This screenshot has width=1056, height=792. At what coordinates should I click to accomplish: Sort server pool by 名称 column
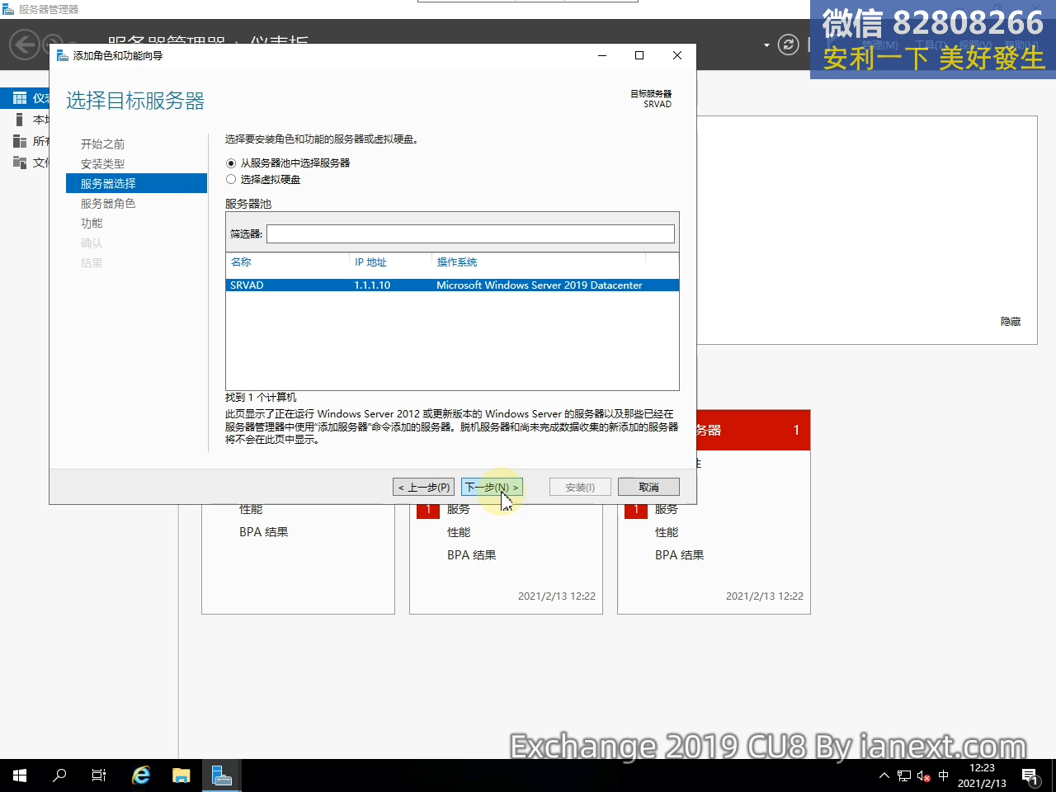241,262
